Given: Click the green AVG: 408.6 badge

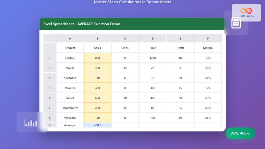Looking at the screenshot, I should pos(240,133).
